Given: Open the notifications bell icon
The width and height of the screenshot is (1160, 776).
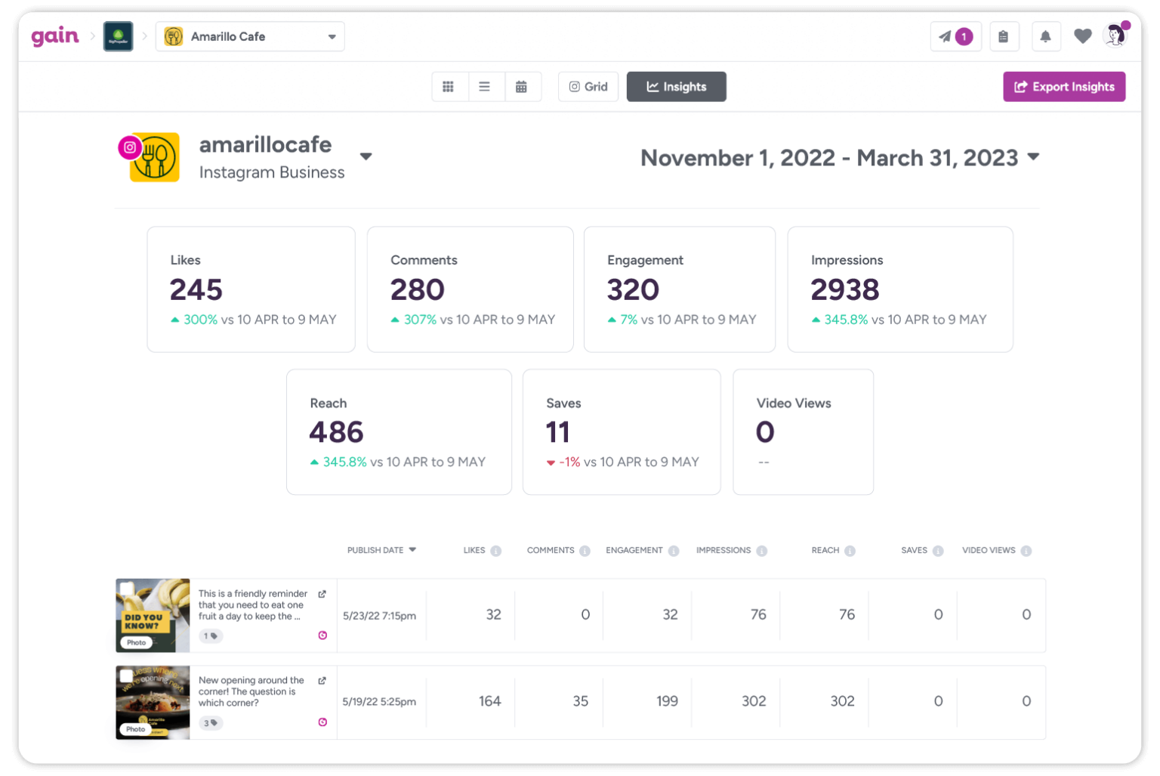Looking at the screenshot, I should click(1046, 36).
